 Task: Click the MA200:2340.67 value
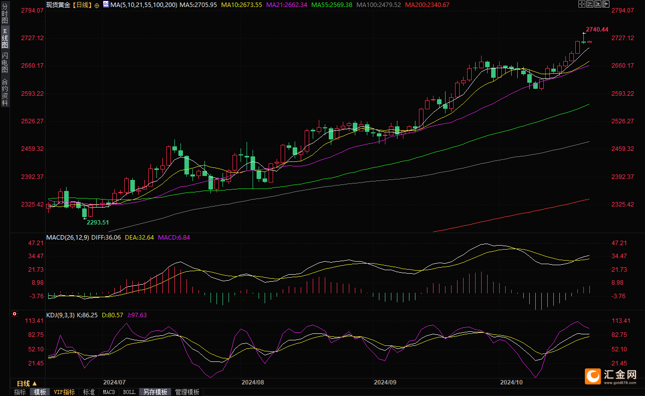point(427,5)
